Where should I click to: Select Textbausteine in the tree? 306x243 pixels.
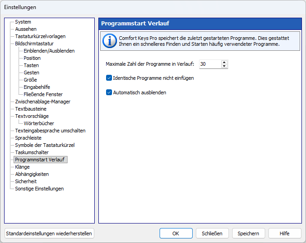tap(31, 109)
